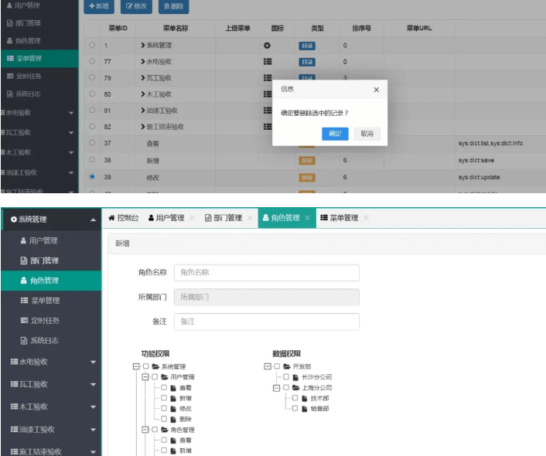Click the 部门管理 icon in top sidebar
Image resolution: width=546 pixels, height=456 pixels.
[x=10, y=23]
